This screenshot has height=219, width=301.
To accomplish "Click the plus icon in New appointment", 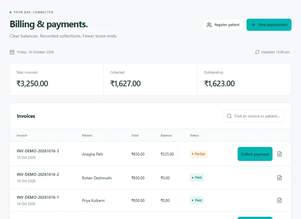I will point(253,25).
